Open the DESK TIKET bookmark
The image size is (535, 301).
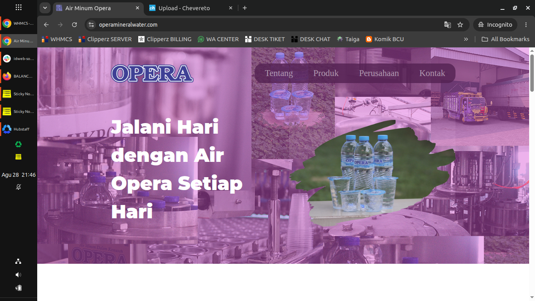tap(265, 39)
